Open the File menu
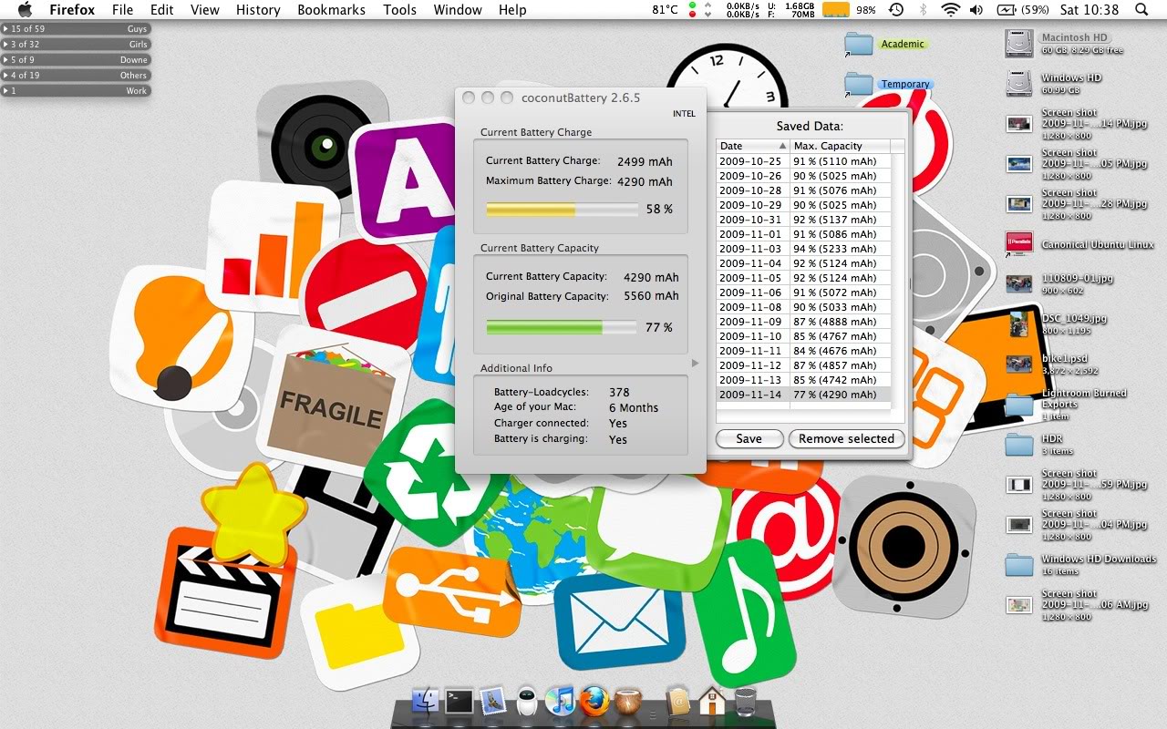 pyautogui.click(x=122, y=9)
